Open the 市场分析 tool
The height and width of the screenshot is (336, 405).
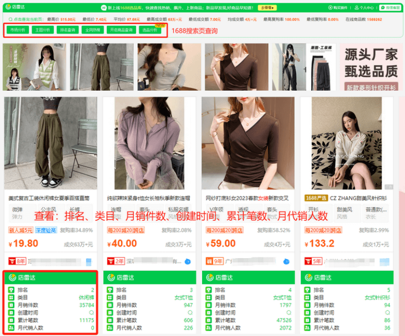point(17,29)
